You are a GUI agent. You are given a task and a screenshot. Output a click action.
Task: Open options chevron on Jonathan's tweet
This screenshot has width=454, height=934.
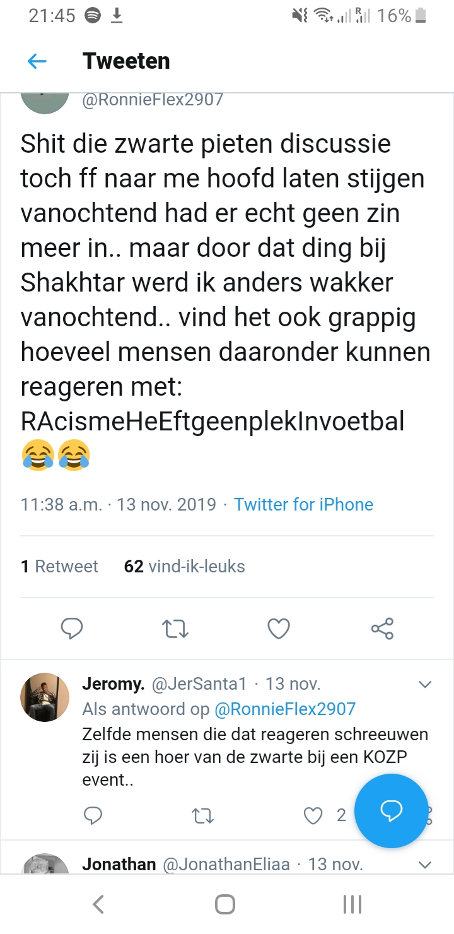pyautogui.click(x=425, y=865)
